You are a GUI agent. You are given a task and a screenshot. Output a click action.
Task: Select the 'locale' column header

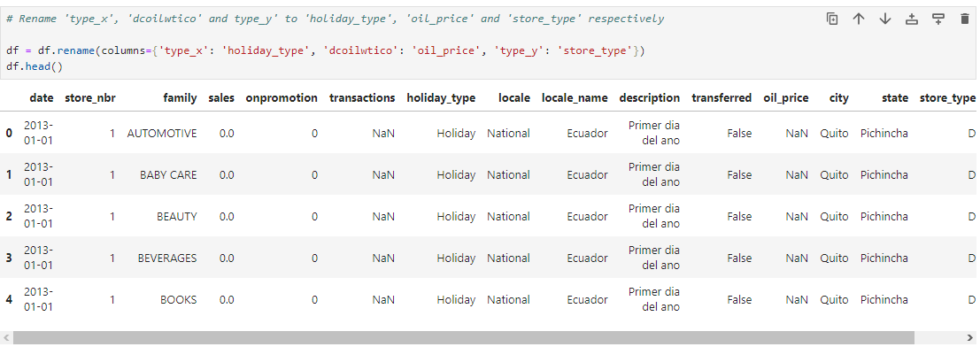[514, 97]
